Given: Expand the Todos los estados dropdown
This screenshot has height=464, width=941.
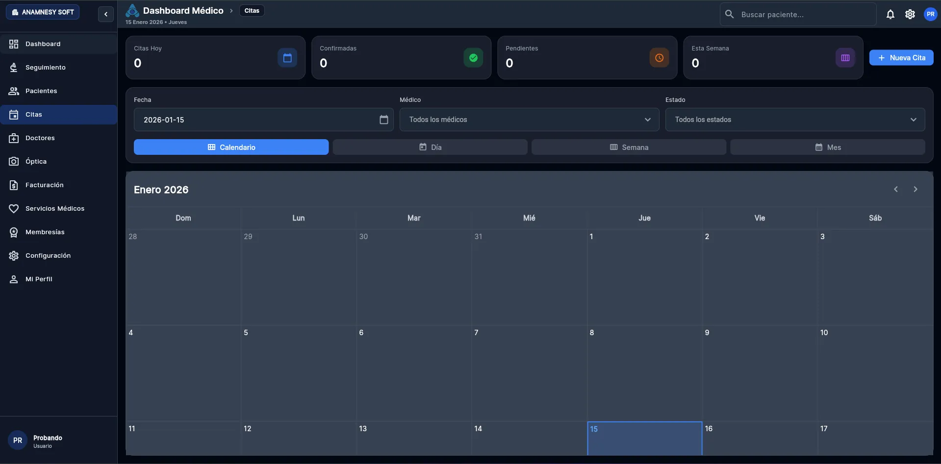Looking at the screenshot, I should (x=795, y=120).
